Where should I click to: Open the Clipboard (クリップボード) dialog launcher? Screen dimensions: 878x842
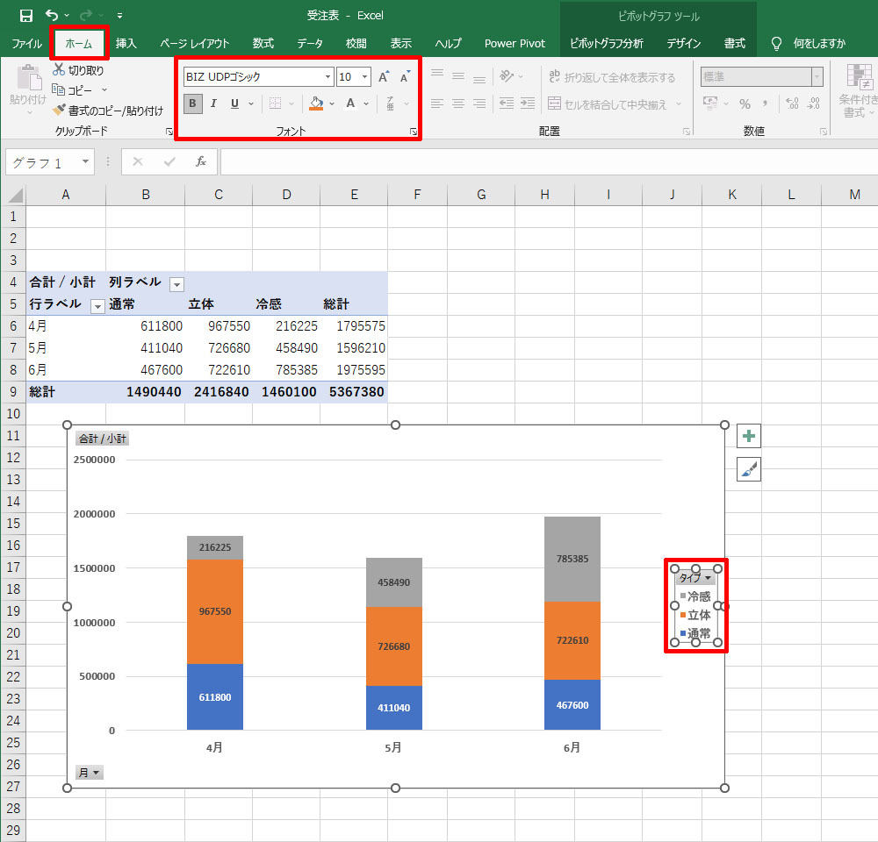(169, 132)
